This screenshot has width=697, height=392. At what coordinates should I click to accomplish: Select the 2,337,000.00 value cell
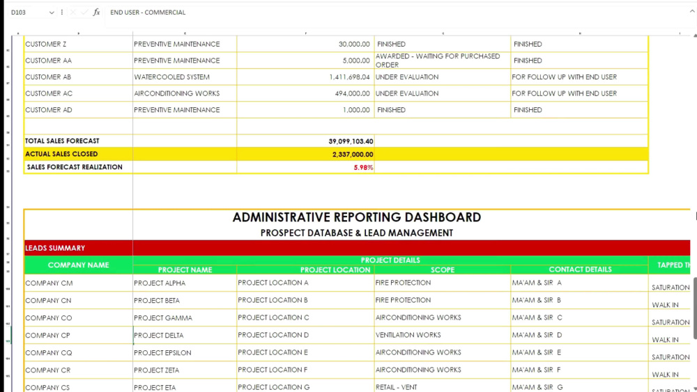(305, 155)
